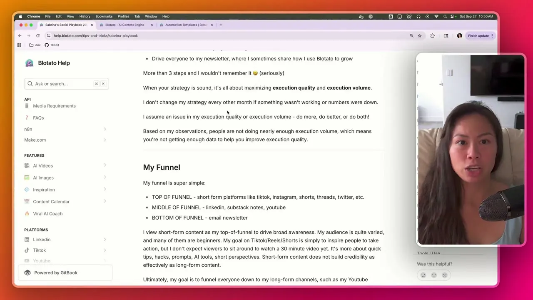The width and height of the screenshot is (533, 300).
Task: Open the FAQs page link
Action: (x=38, y=118)
